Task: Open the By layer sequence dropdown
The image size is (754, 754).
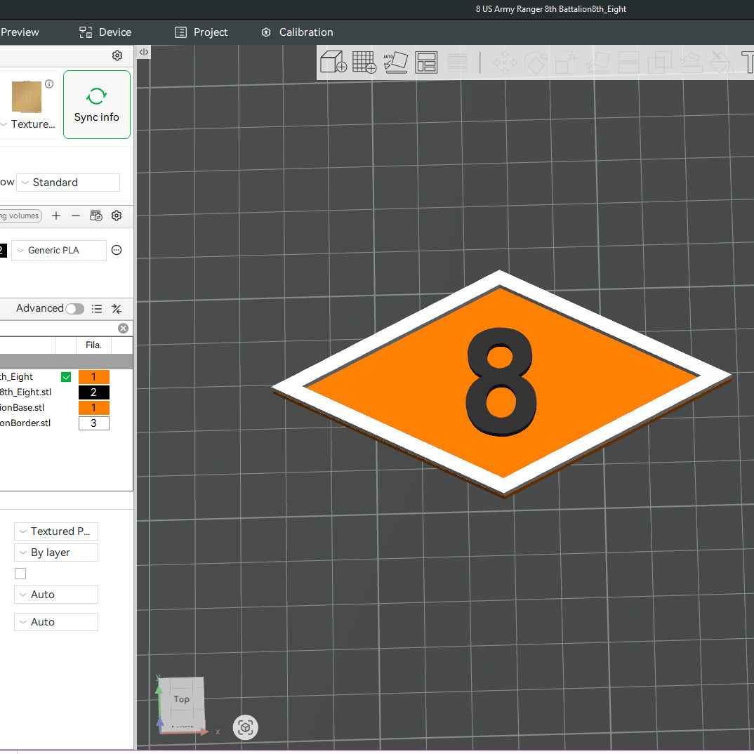Action: click(56, 553)
